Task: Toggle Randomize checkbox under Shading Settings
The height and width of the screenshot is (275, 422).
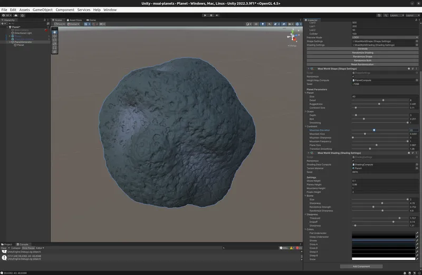Action: pos(353,161)
